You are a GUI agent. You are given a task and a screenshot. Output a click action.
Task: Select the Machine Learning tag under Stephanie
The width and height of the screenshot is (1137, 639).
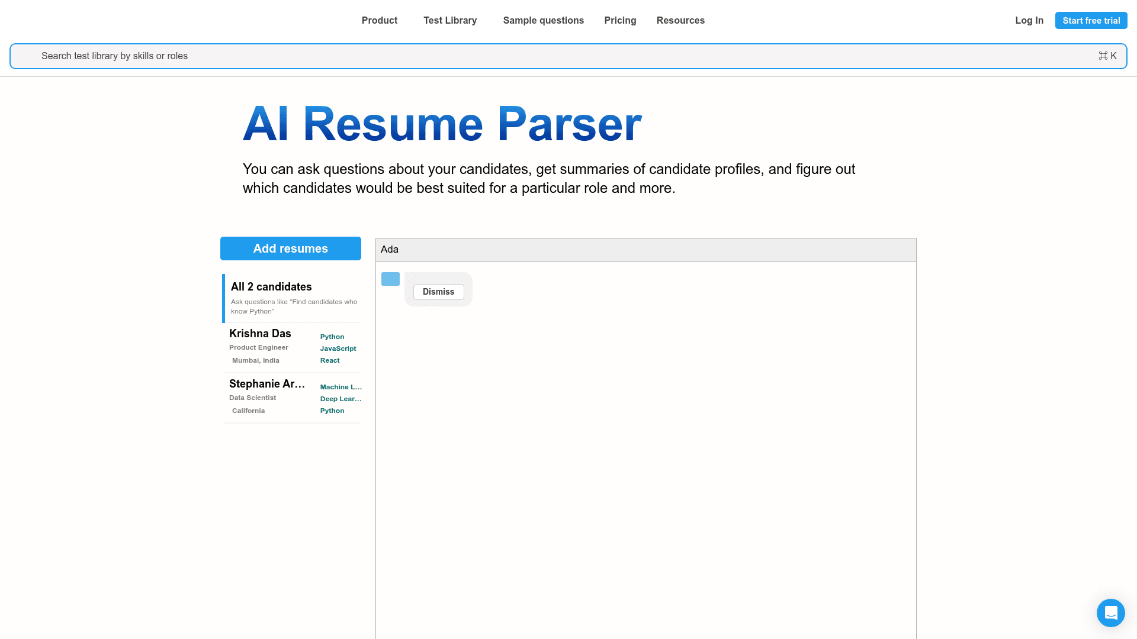click(341, 387)
